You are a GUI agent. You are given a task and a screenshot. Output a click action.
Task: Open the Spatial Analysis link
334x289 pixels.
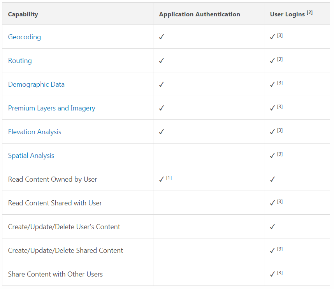(x=31, y=156)
